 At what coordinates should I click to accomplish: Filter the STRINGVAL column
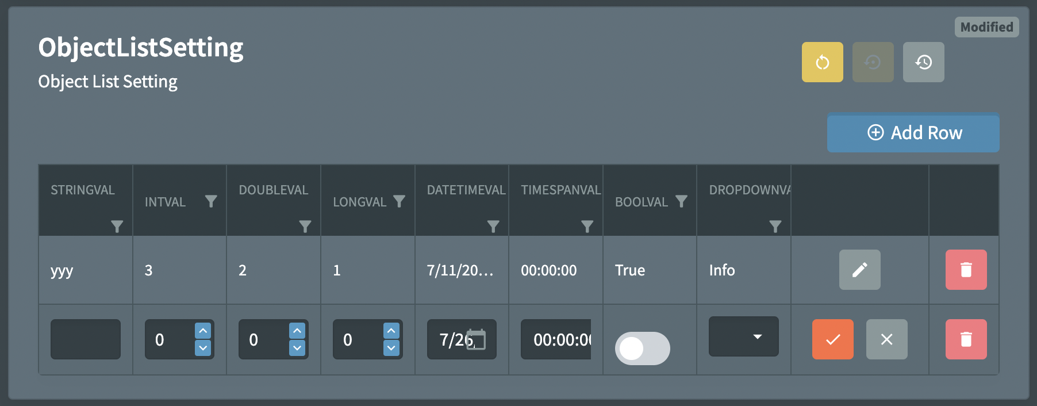117,227
